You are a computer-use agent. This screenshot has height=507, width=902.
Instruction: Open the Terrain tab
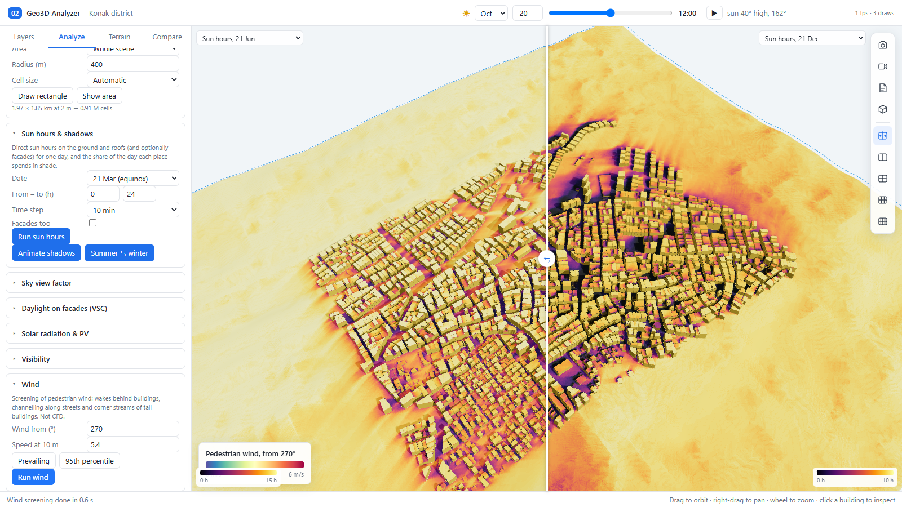(x=120, y=37)
